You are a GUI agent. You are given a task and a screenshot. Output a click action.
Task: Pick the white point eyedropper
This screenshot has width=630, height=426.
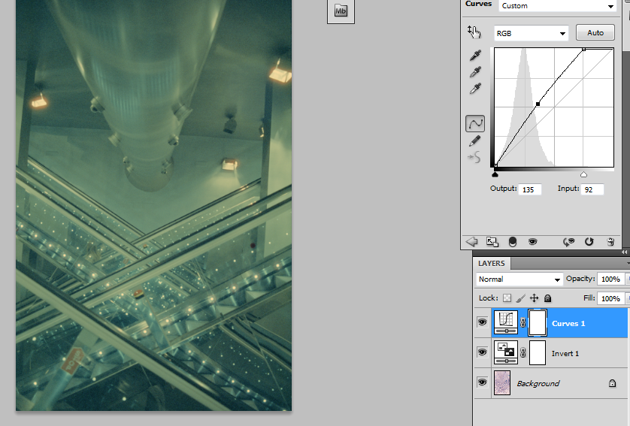pyautogui.click(x=474, y=89)
